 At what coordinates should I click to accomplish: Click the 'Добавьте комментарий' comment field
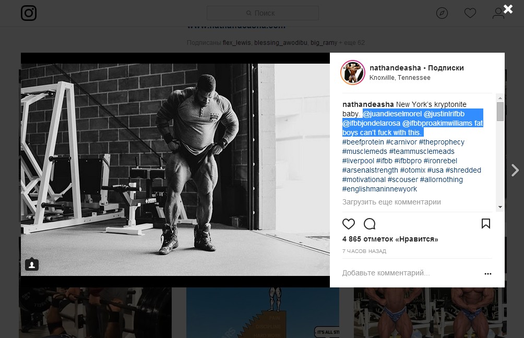386,273
